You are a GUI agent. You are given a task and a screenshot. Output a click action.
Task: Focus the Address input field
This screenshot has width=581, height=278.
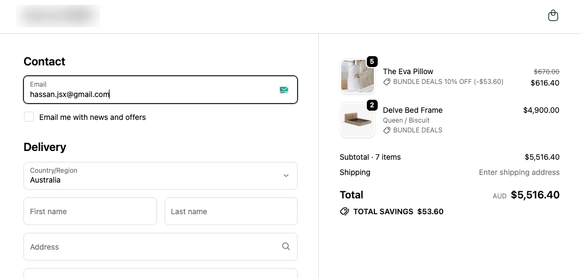pyautogui.click(x=160, y=246)
